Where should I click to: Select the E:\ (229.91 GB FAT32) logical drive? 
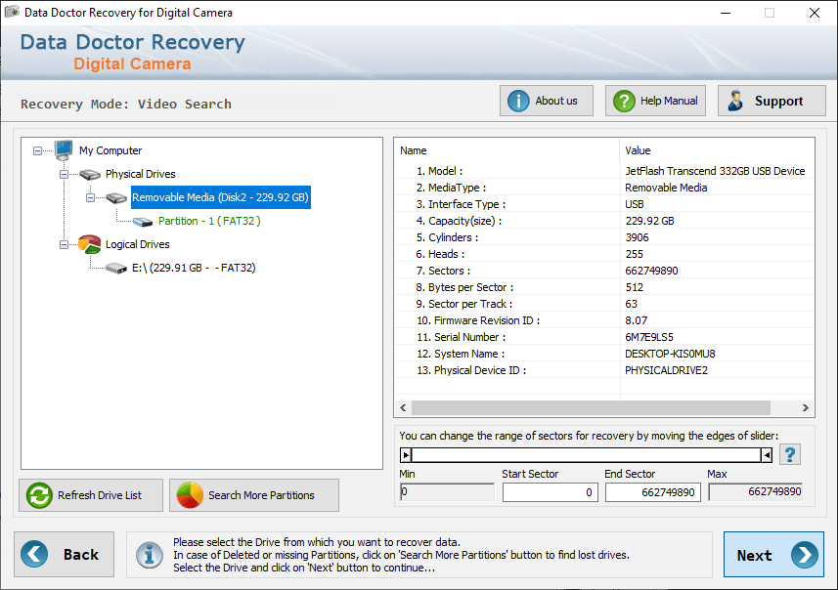194,268
